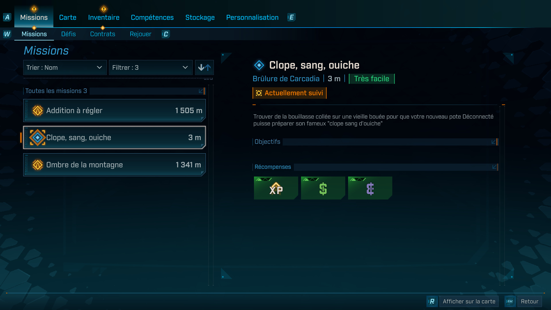Viewport: 551px width, 310px height.
Task: Open the Filtrer : 3 dropdown
Action: [x=151, y=67]
